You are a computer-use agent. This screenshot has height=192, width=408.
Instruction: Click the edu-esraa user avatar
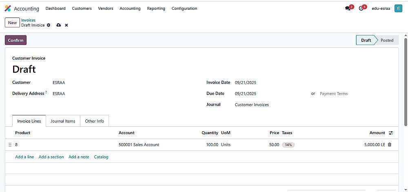coord(398,9)
